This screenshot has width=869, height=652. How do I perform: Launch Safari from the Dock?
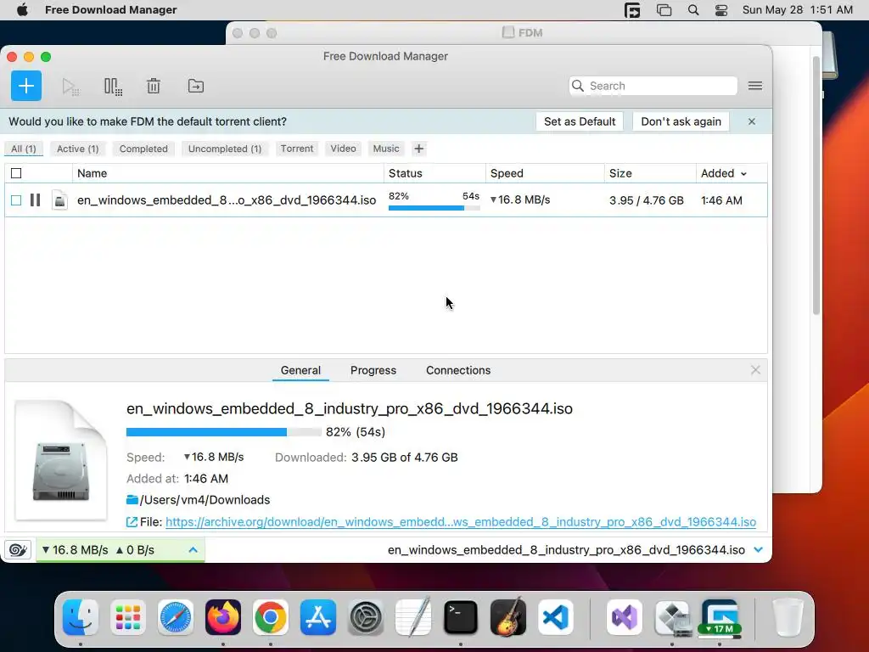pyautogui.click(x=176, y=617)
